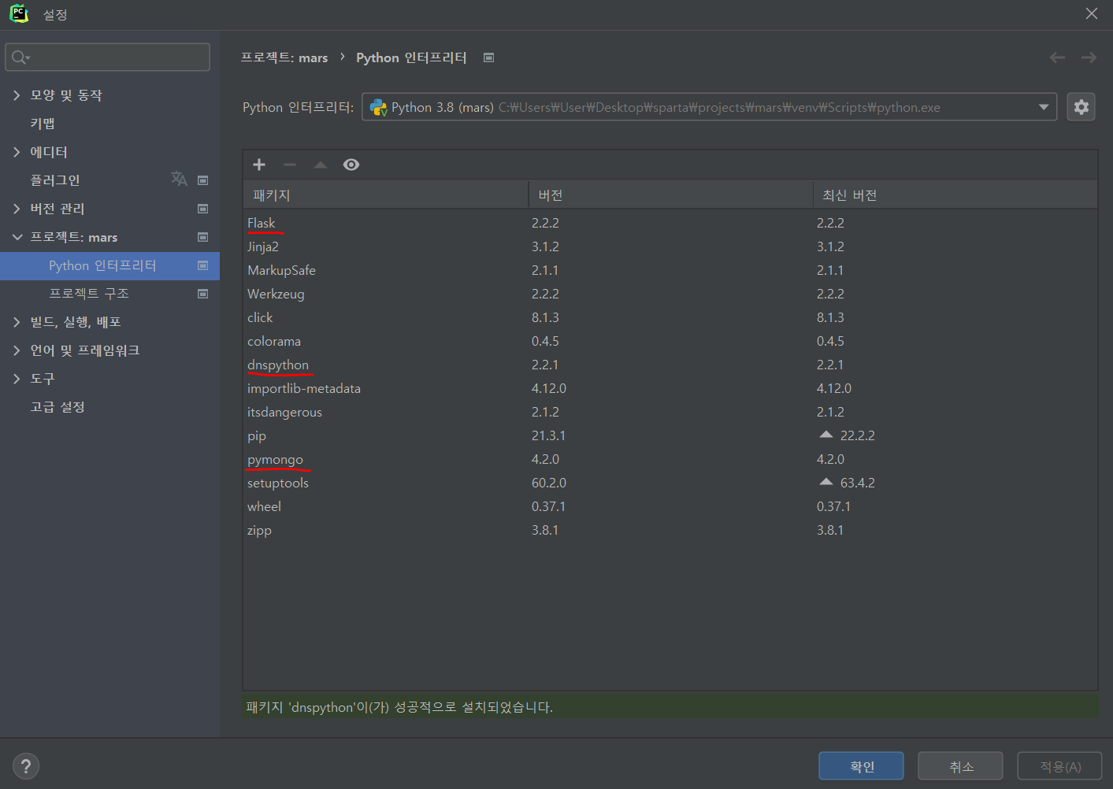
Task: Click the translation icon next to 플러그인
Action: pyautogui.click(x=179, y=179)
